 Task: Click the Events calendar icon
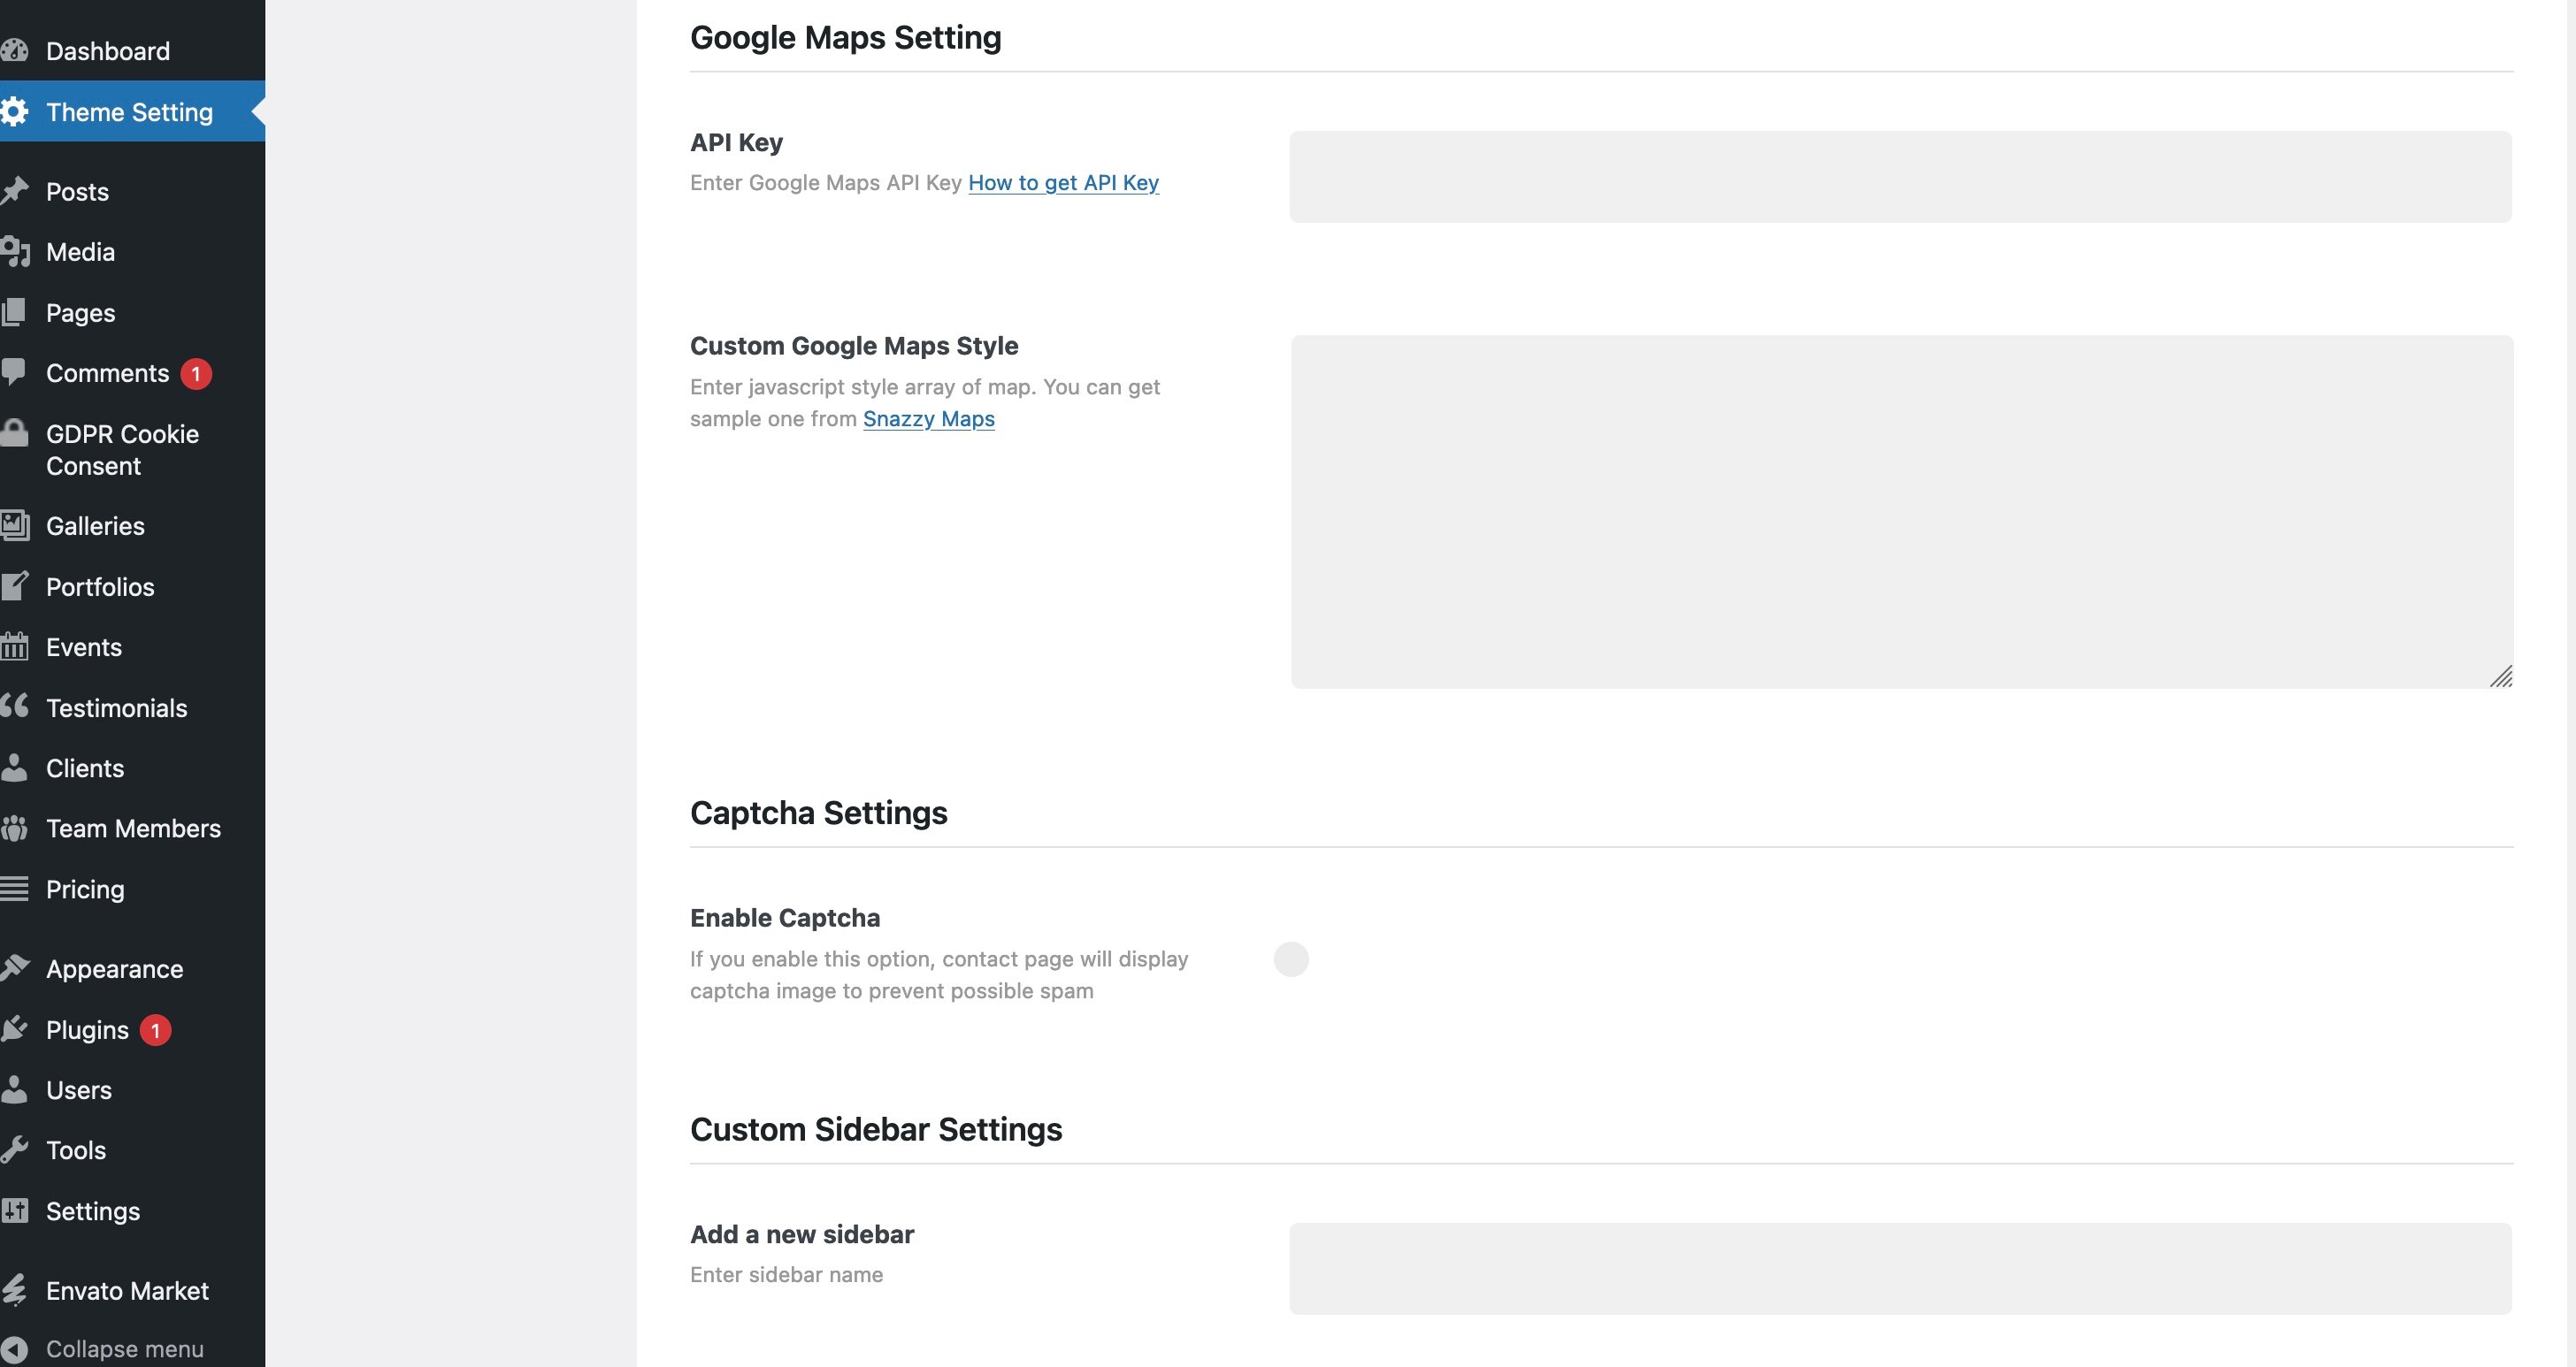(x=14, y=646)
